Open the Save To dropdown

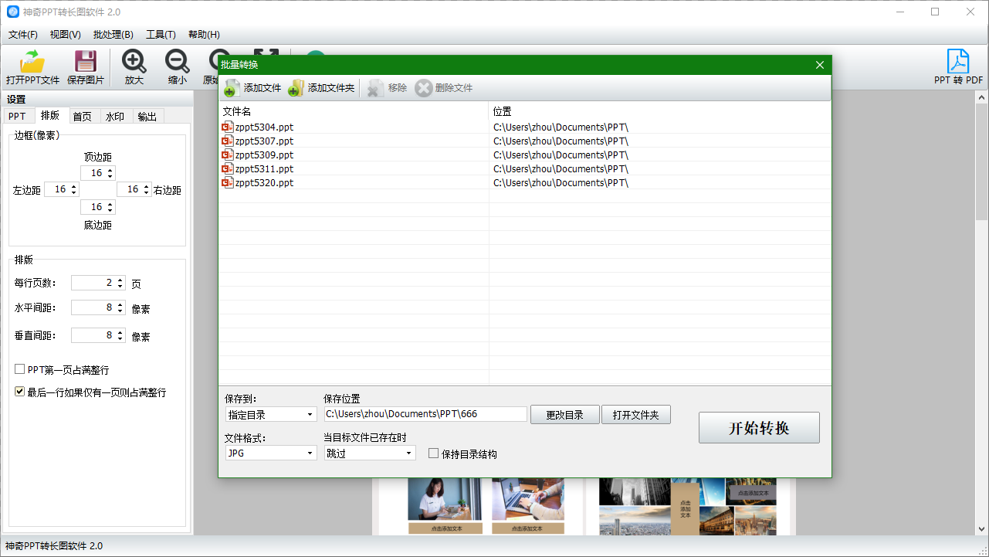271,415
